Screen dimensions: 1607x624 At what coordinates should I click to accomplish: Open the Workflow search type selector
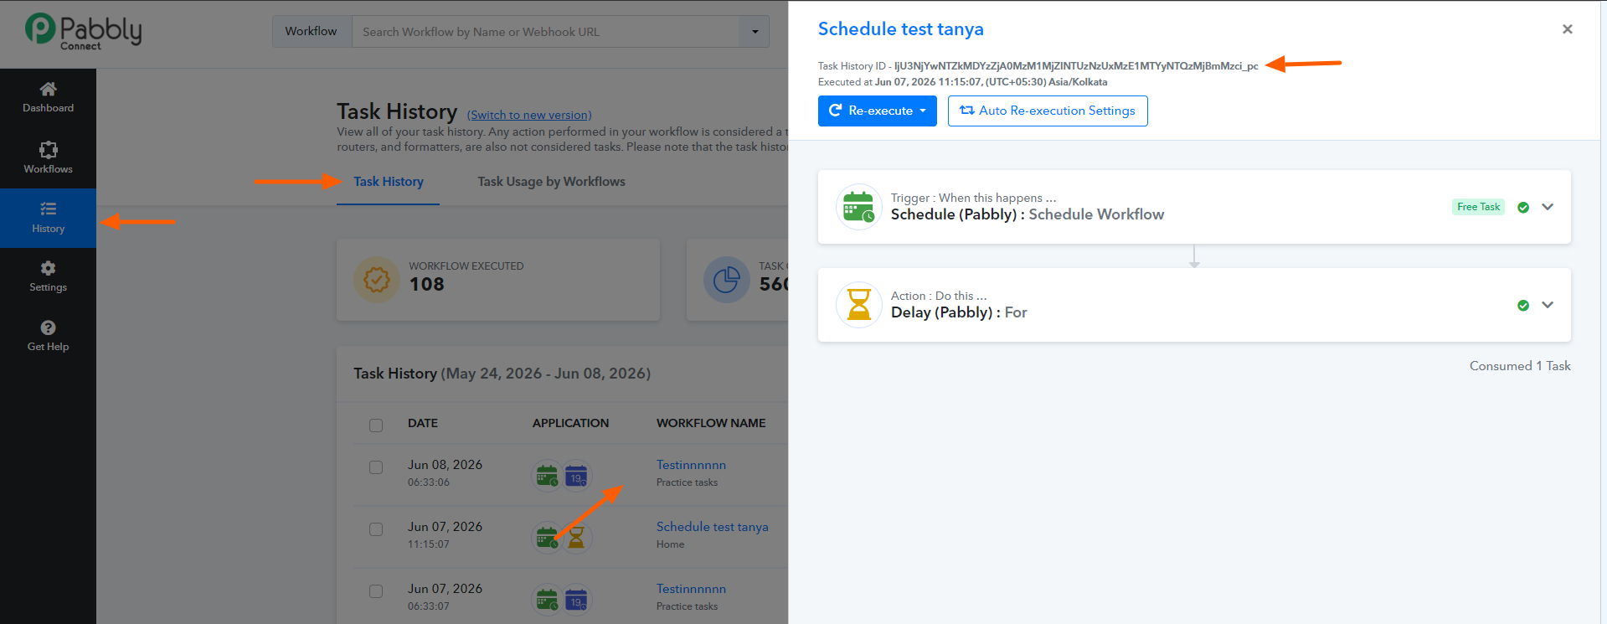312,32
